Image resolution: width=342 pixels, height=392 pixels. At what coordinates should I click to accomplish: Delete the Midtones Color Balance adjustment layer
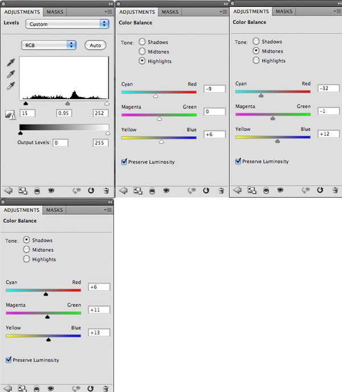[x=335, y=190]
